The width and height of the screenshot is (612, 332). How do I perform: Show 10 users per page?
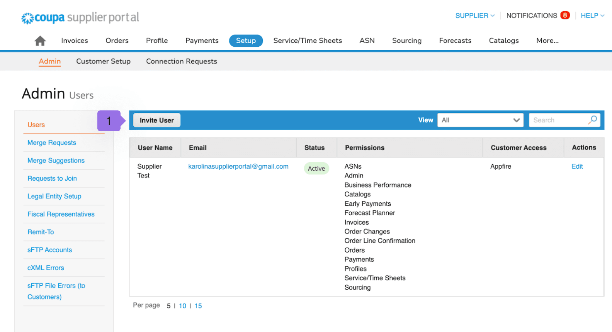click(182, 306)
